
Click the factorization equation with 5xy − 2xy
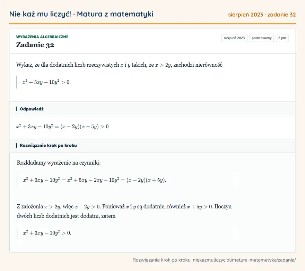click(x=95, y=180)
